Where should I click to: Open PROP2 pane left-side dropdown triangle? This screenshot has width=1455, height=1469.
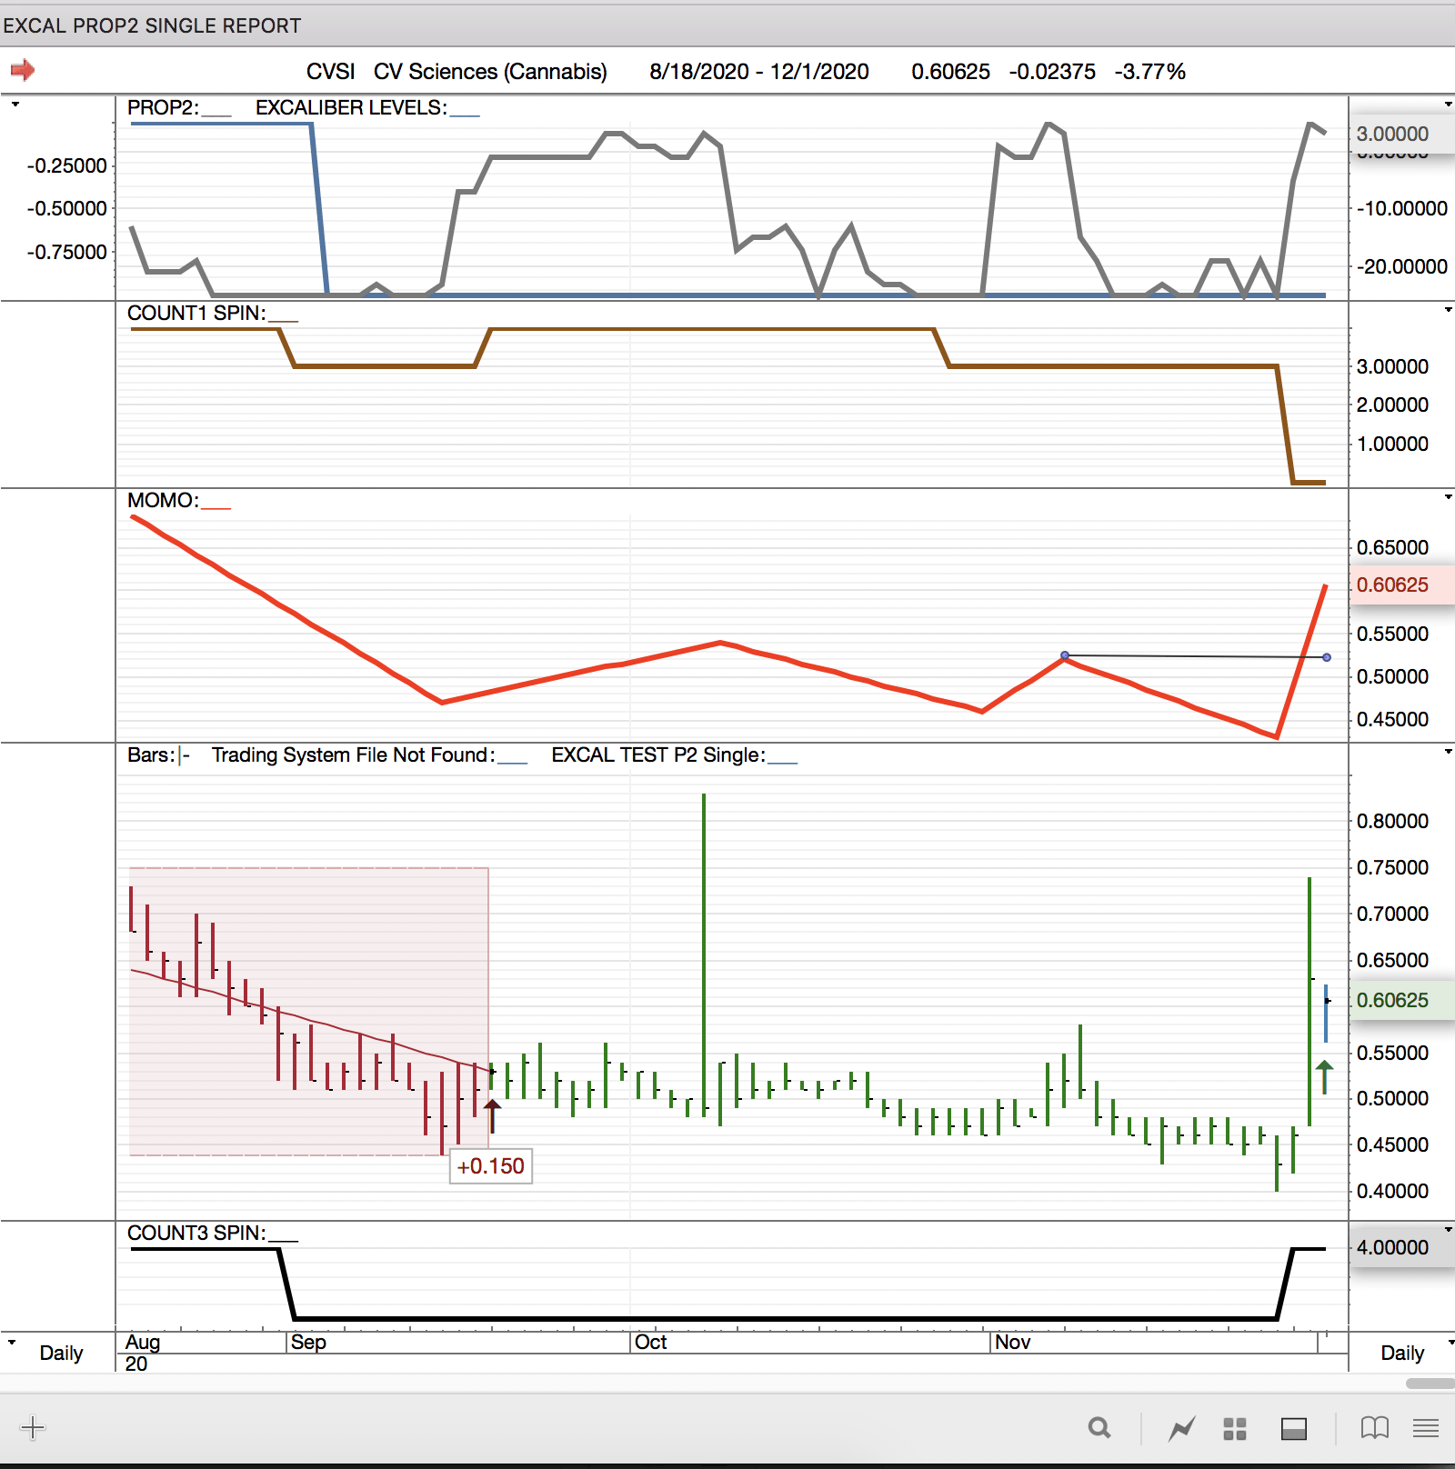click(15, 105)
